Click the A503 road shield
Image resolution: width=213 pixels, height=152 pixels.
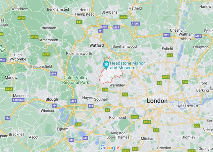click(x=166, y=77)
